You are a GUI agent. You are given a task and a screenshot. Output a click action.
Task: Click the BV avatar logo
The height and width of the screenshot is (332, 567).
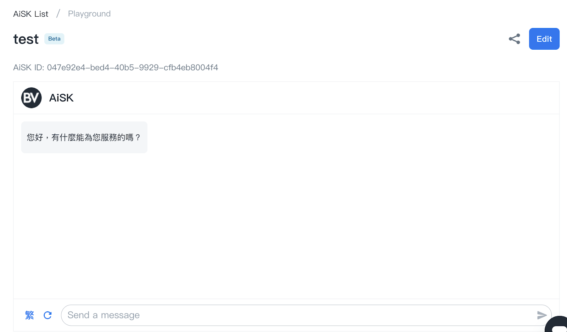[32, 98]
